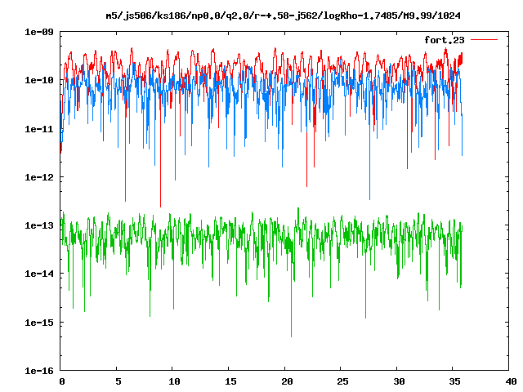Click the 1e-15 y-axis label

coord(39,323)
